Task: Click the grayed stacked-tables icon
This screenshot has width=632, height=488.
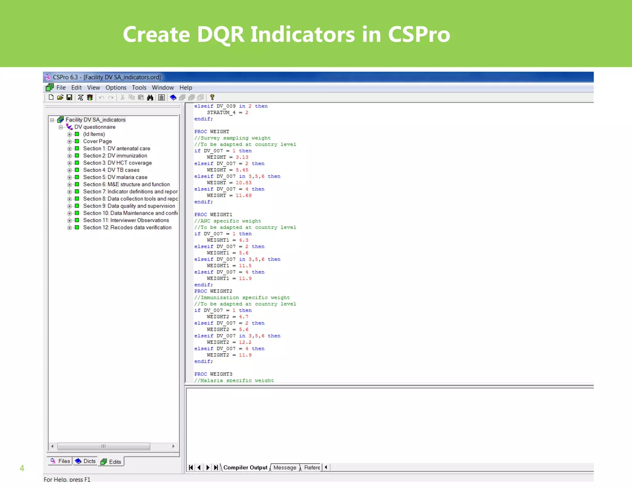Action: coord(201,97)
